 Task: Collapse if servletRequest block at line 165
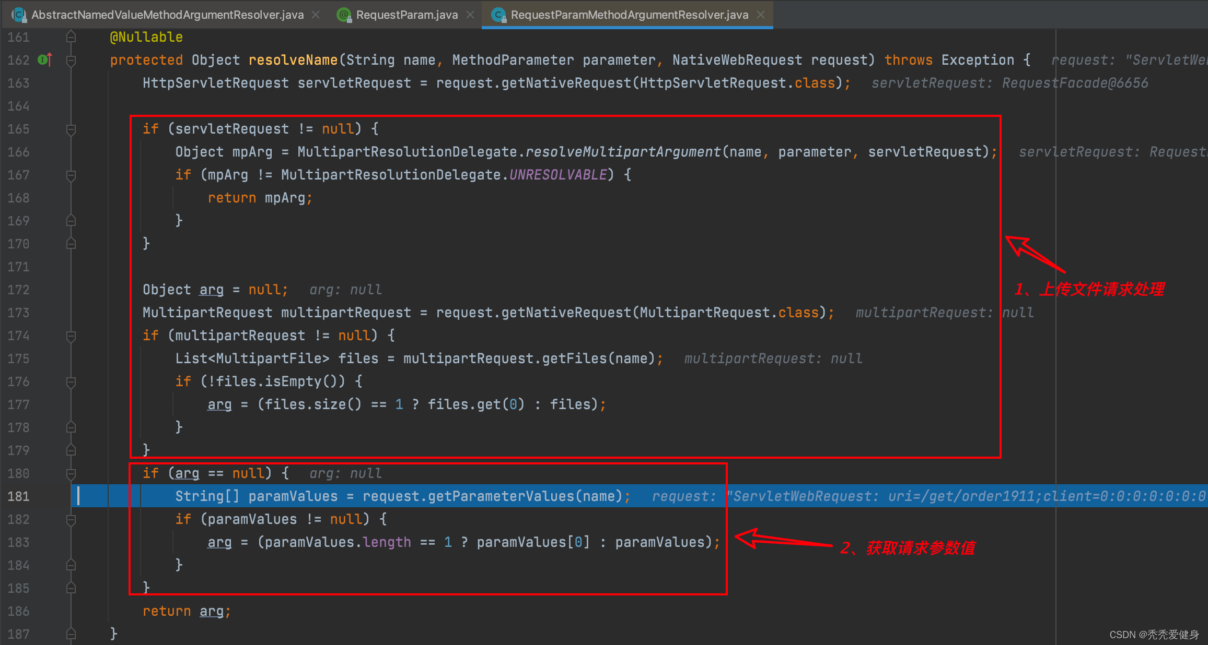tap(71, 129)
